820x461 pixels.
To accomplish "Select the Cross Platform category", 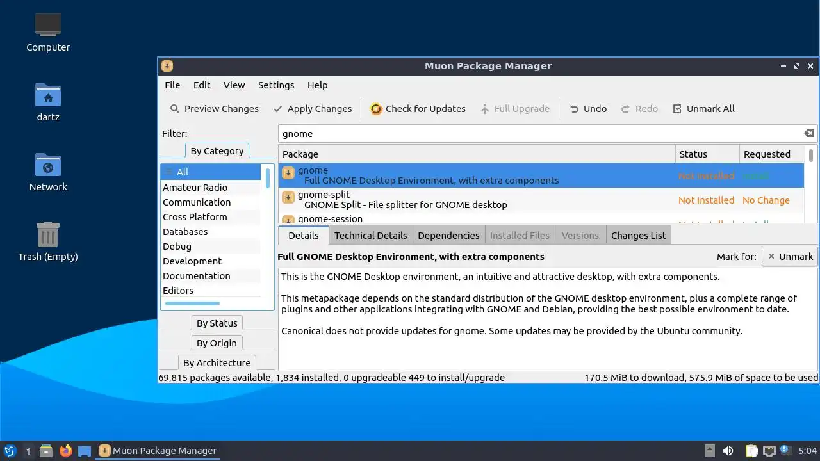I will [x=211, y=217].
